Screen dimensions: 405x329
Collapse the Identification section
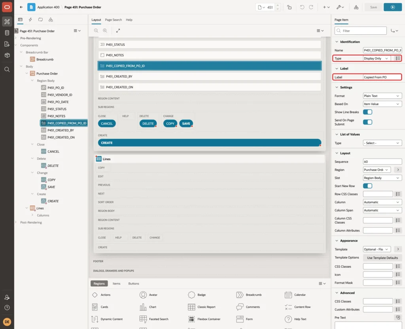[337, 42]
